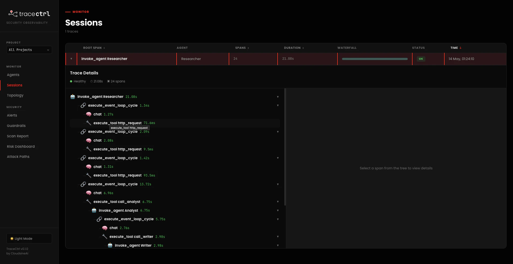Collapse the invoke_agent Researcher session row
This screenshot has width=513, height=264.
click(71, 59)
